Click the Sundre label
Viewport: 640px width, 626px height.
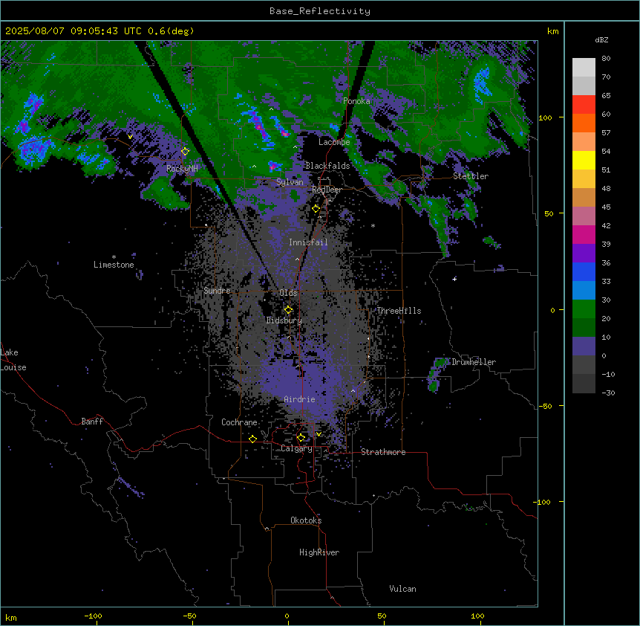tap(217, 291)
